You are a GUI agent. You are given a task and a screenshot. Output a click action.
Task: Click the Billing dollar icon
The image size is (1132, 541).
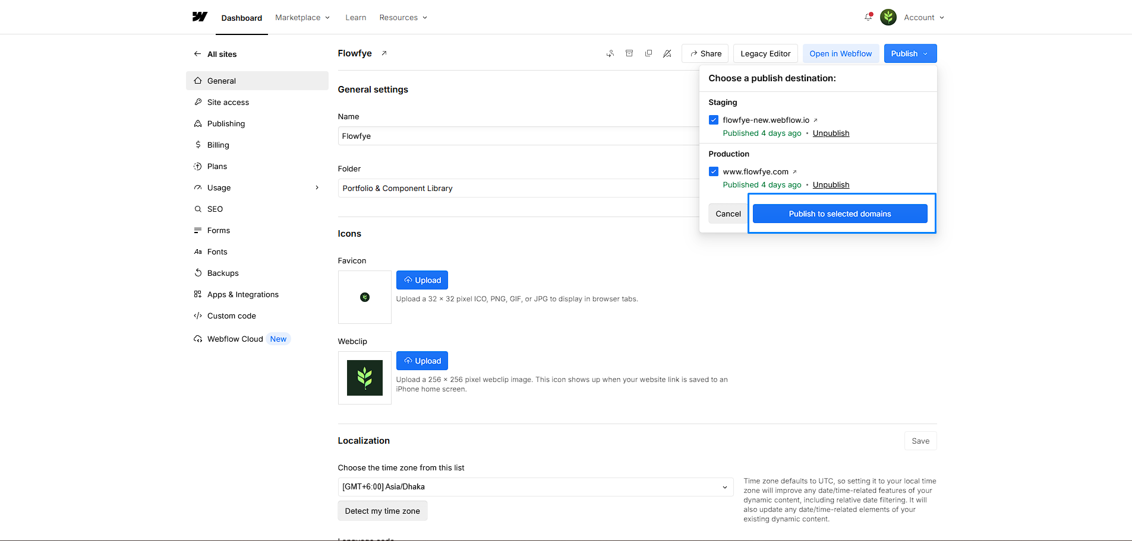coord(198,145)
